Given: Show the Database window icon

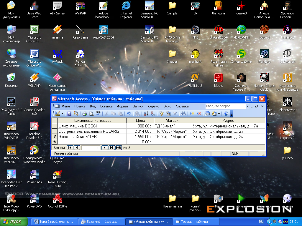Looking at the screenshot, I should pos(207,114).
